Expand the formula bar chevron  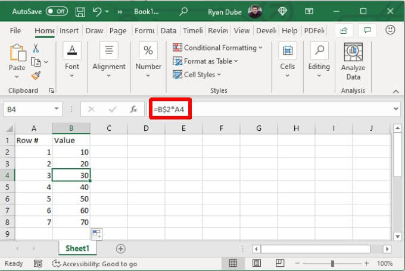395,109
